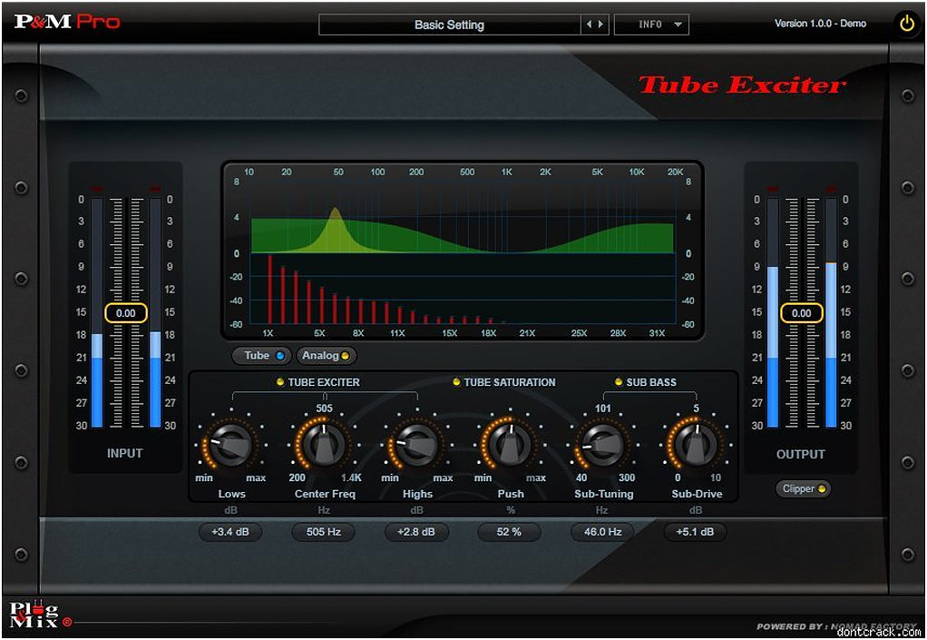This screenshot has width=927, height=640.
Task: Click the Center Freq knob
Action: coord(324,445)
